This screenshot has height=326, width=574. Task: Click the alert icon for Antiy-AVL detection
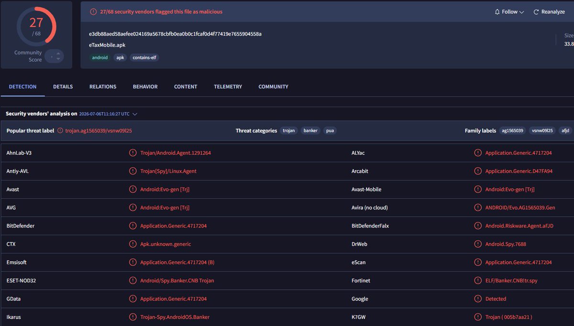pyautogui.click(x=132, y=171)
